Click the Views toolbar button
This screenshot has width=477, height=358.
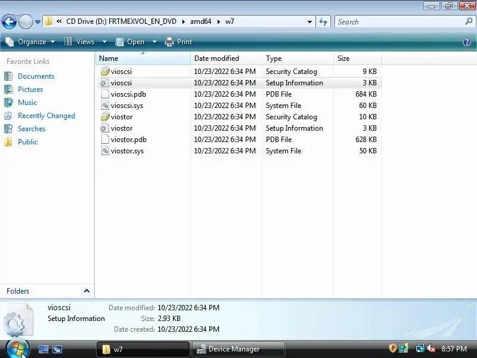(x=79, y=42)
